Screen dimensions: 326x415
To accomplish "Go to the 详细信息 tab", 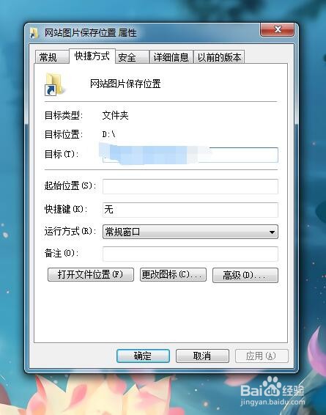I will click(171, 57).
